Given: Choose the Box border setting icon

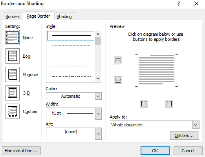Looking at the screenshot, I should coord(13,56).
